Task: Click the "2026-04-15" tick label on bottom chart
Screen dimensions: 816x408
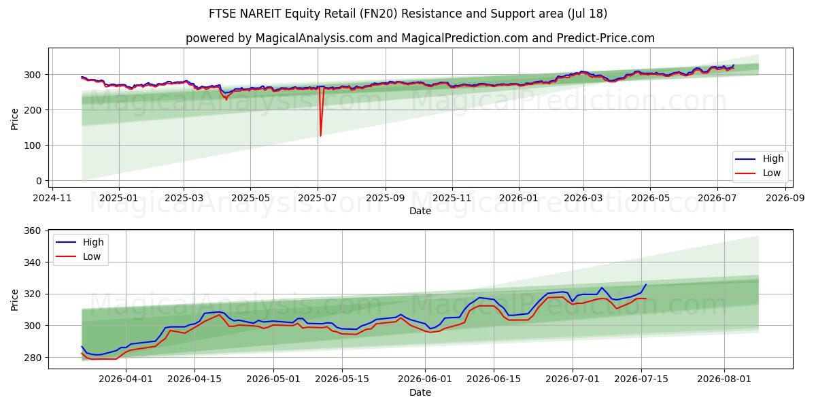Action: coord(195,378)
